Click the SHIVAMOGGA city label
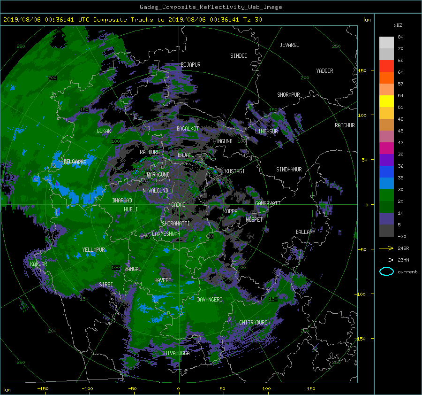Viewport: 422px width, 395px height. click(175, 353)
